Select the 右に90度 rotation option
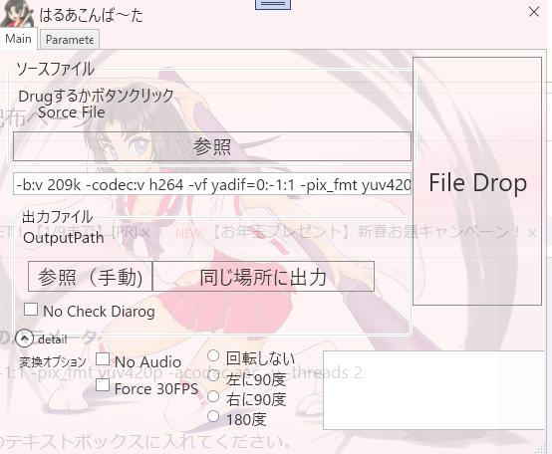The width and height of the screenshot is (552, 454). tap(213, 396)
